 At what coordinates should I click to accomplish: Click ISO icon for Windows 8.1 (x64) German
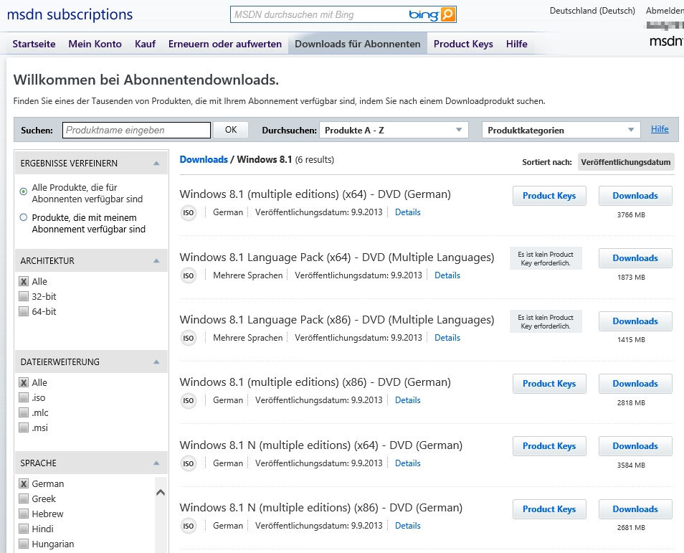[189, 213]
